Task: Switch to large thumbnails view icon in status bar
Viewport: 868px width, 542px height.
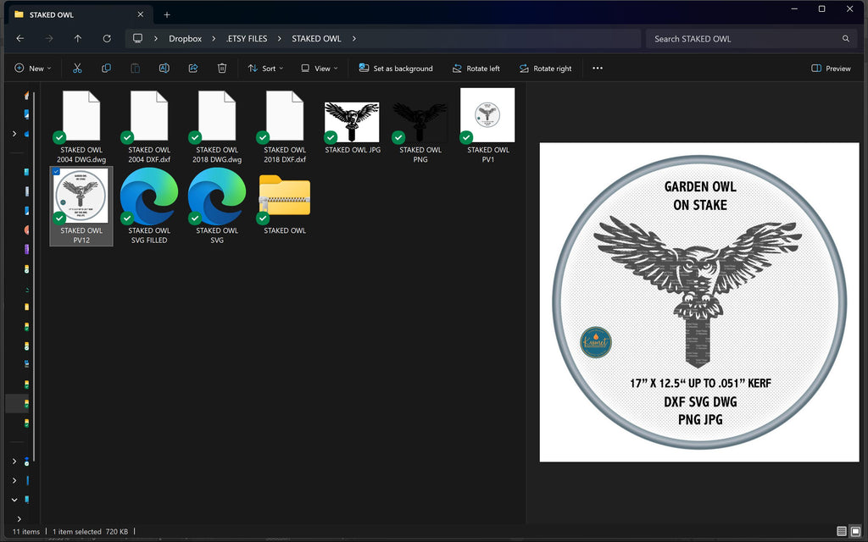Action: pyautogui.click(x=855, y=532)
